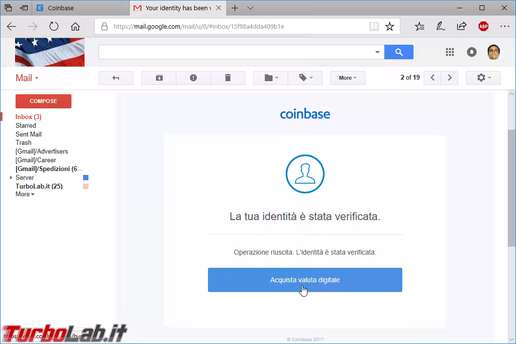
Task: Click the back to inbox arrow
Action: tap(116, 78)
